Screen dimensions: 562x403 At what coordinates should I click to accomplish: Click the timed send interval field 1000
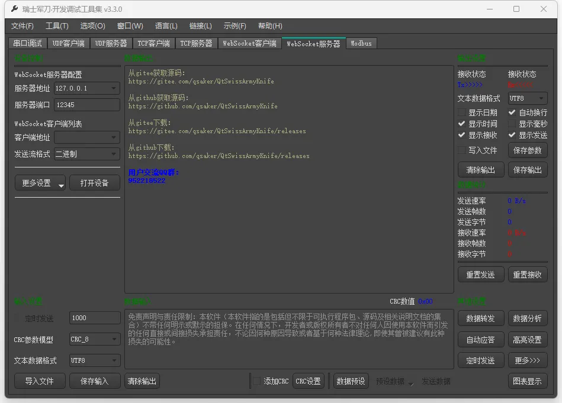95,318
